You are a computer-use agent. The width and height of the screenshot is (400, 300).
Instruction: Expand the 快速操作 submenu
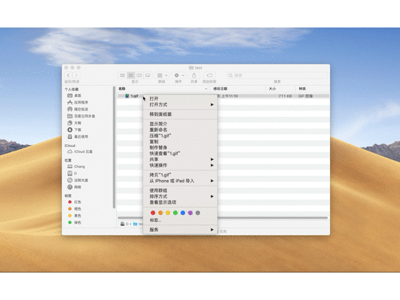coord(181,165)
